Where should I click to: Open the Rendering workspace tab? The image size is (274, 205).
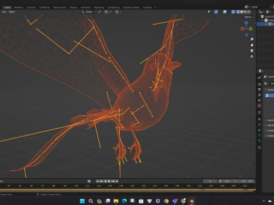click(x=99, y=7)
